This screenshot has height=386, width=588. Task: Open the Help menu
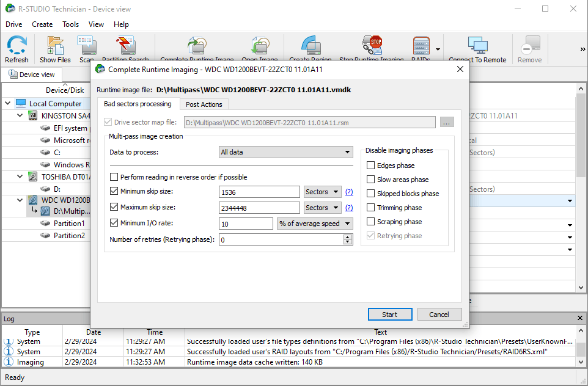(121, 24)
